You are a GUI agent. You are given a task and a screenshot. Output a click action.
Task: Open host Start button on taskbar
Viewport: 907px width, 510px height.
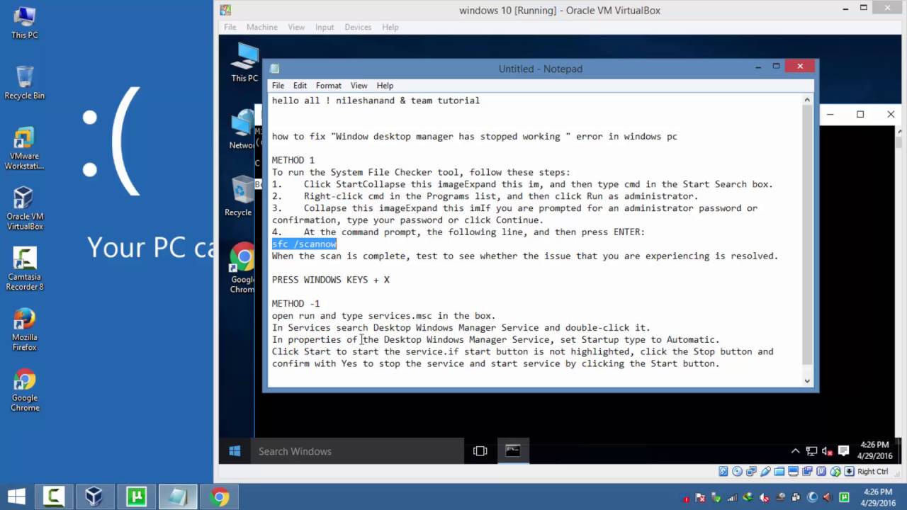point(17,497)
